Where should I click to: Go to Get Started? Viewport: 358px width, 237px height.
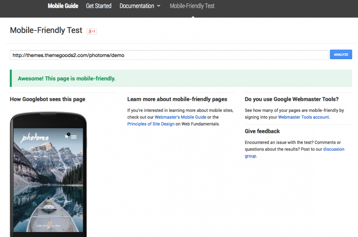pos(98,6)
